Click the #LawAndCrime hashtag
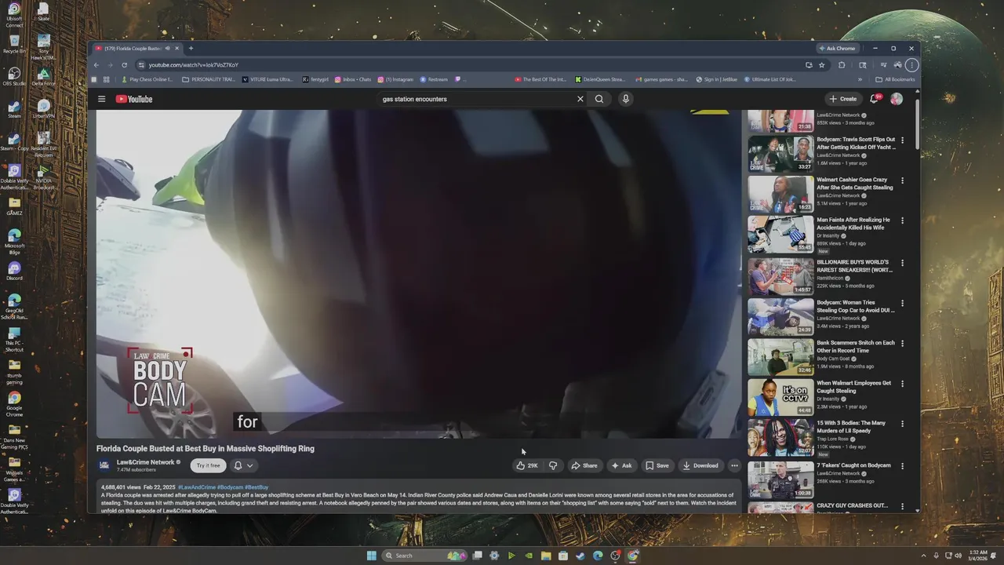Screen dimensions: 1004x565 (x=196, y=487)
